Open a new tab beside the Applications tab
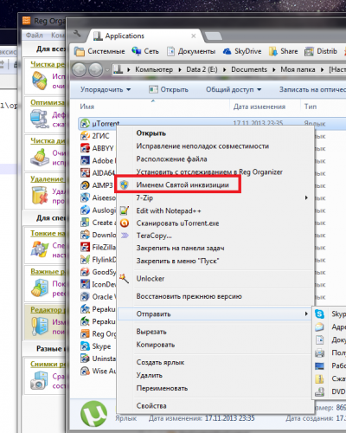This screenshot has width=346, height=433. pos(213,36)
